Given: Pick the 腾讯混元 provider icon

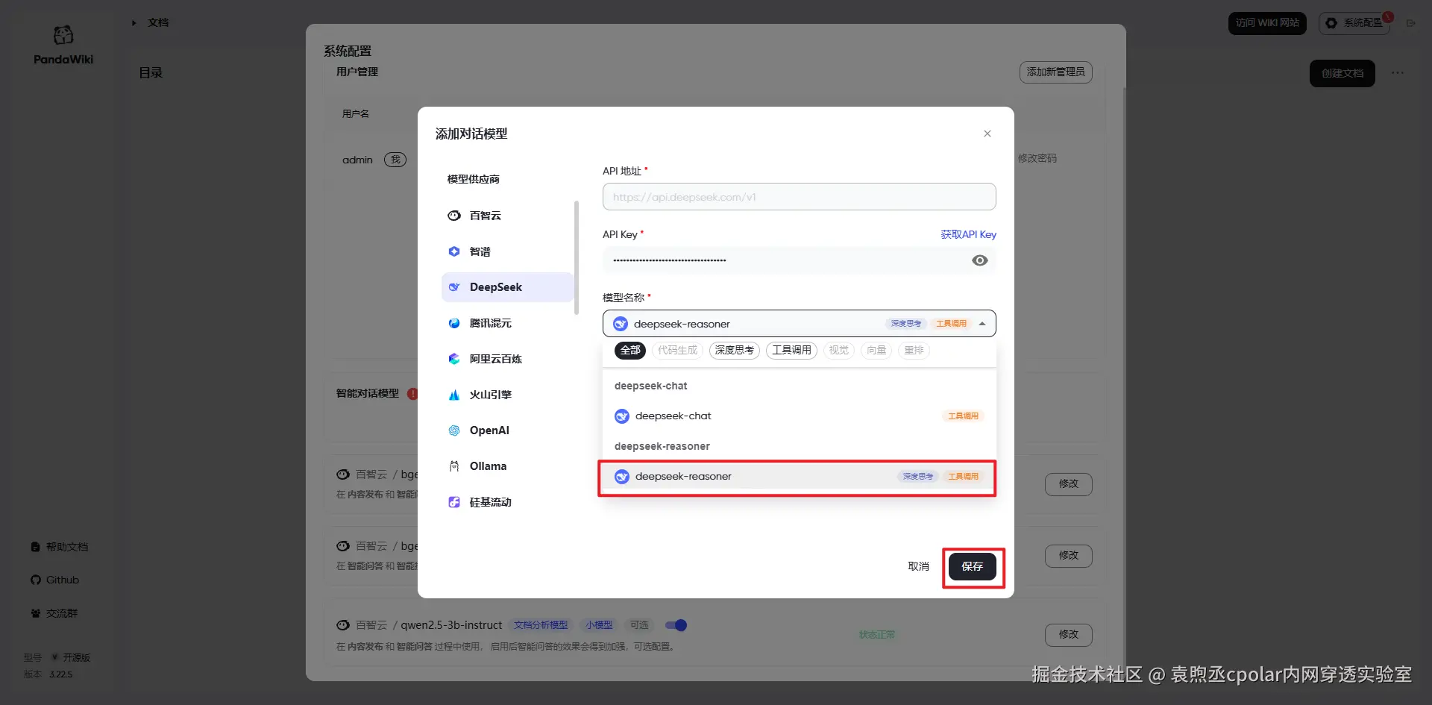Looking at the screenshot, I should (454, 323).
